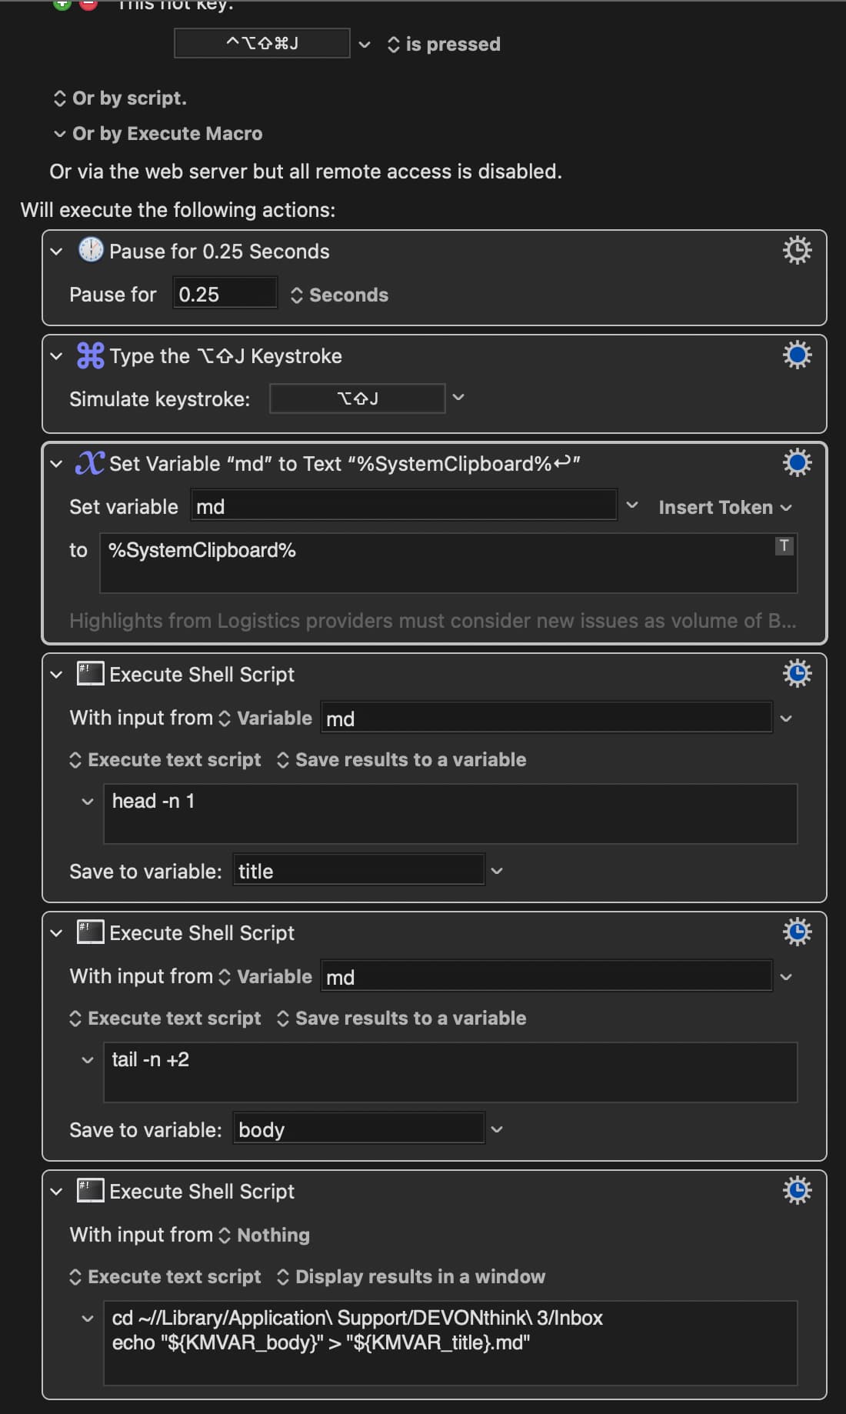Click the script X icon of Set Variable
Screen dimensions: 846x1414
(x=90, y=463)
